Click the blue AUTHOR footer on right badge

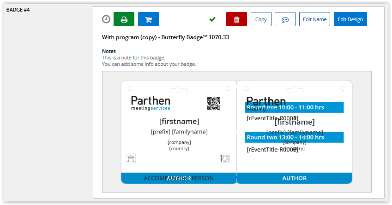pyautogui.click(x=294, y=178)
